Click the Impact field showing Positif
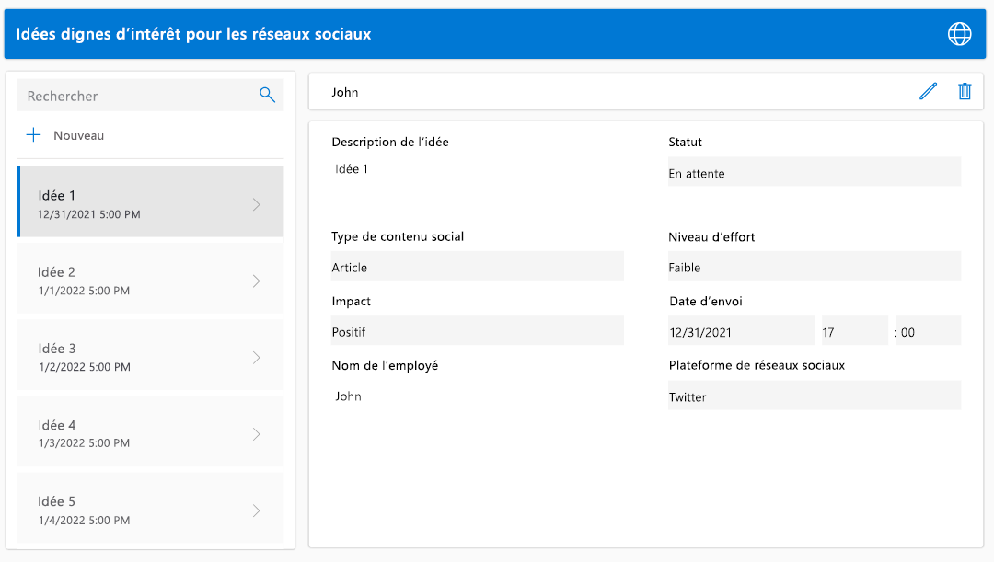This screenshot has width=994, height=562. [x=477, y=331]
